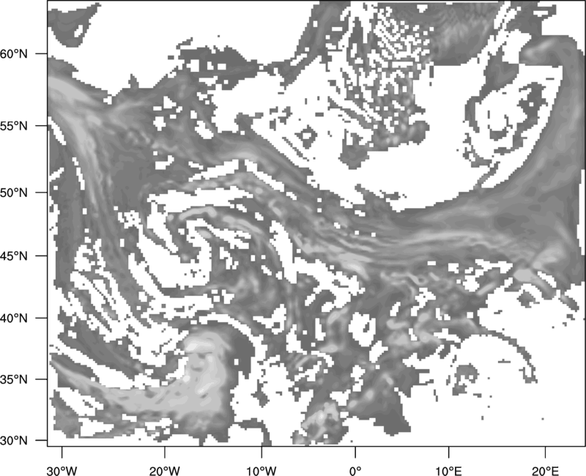Click the 20°E longitude label

point(545,471)
